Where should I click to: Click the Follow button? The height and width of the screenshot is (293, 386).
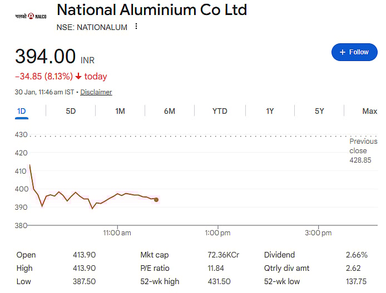pyautogui.click(x=354, y=52)
